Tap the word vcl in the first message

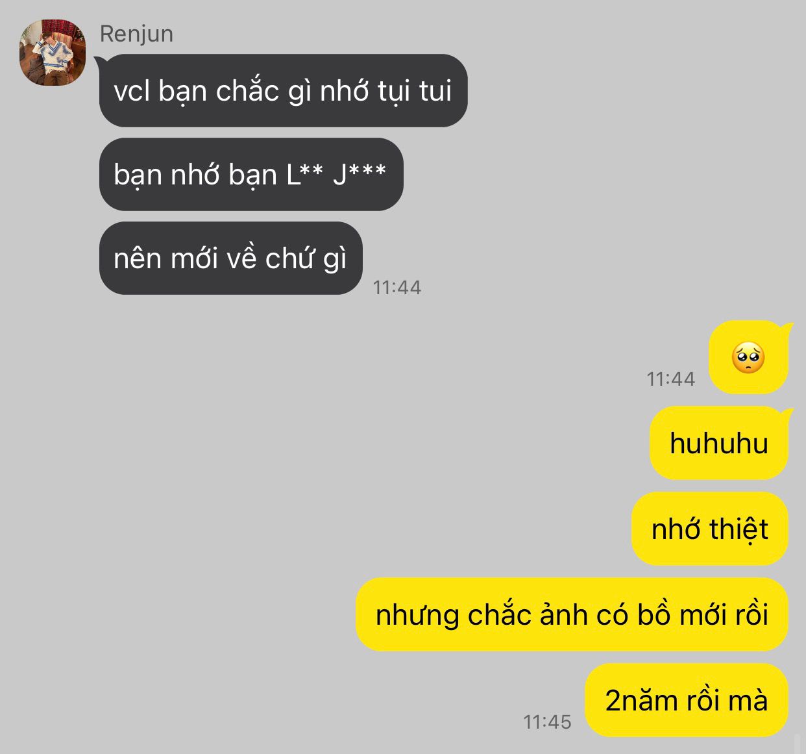[x=133, y=91]
